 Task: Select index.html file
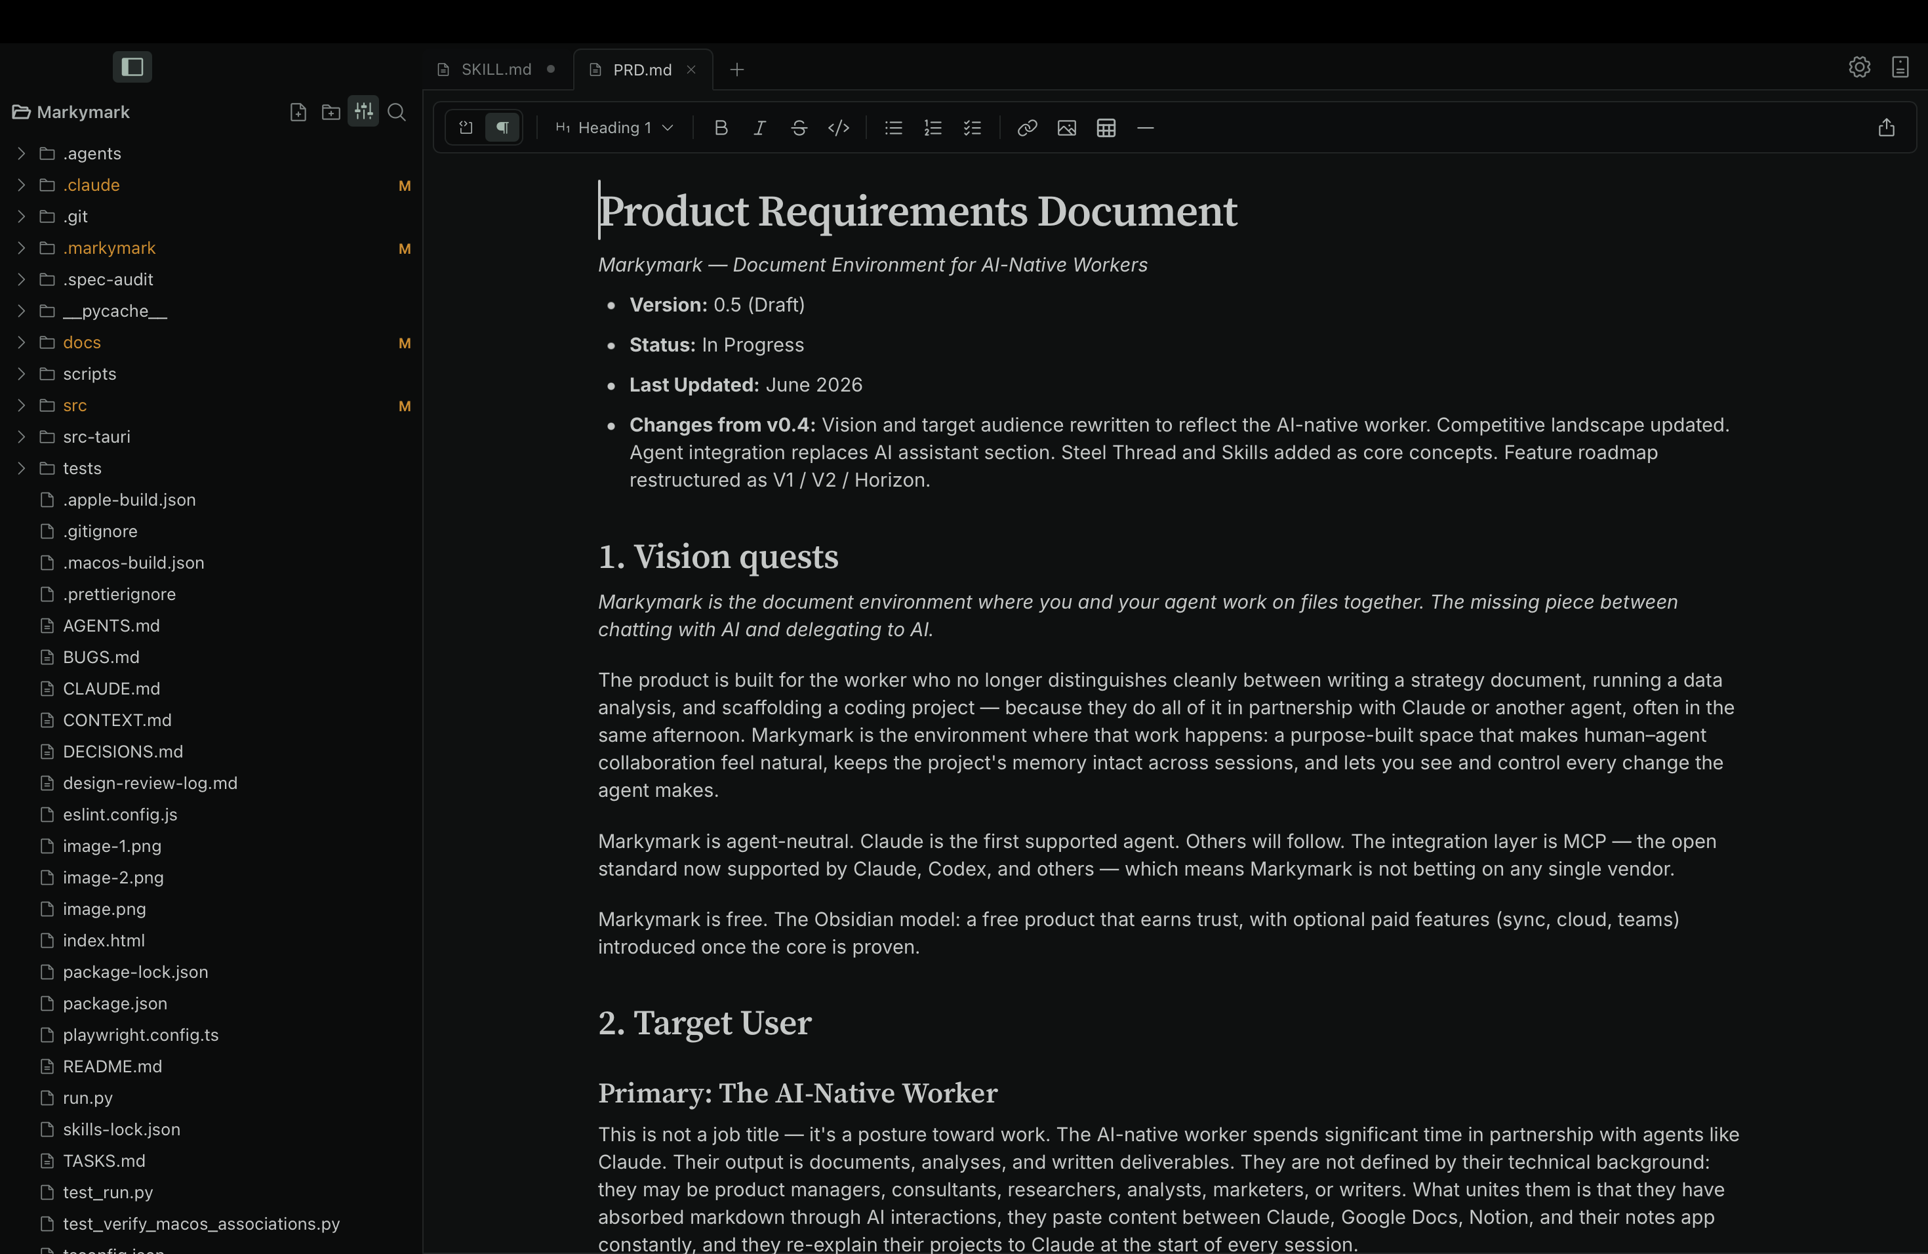[211, 941]
